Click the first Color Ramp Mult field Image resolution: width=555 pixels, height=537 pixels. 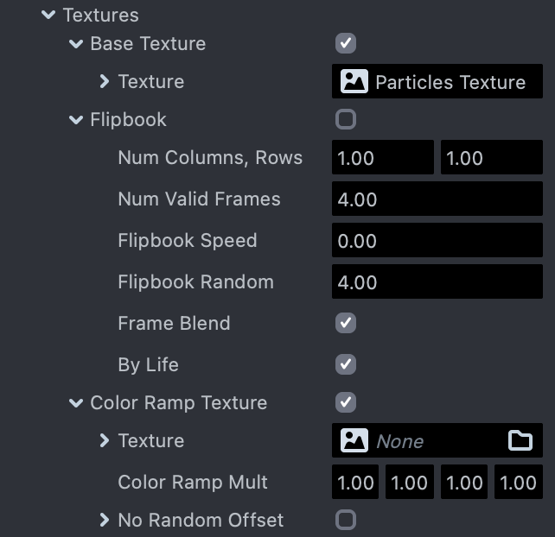[355, 483]
